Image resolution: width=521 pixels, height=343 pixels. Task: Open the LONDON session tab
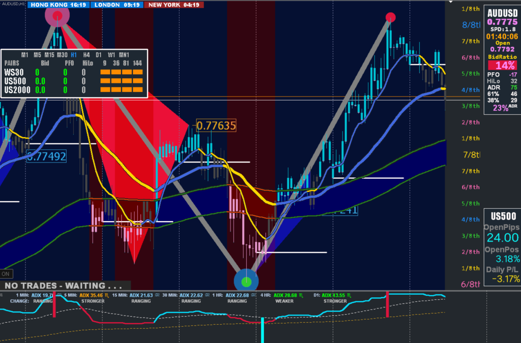pyautogui.click(x=117, y=5)
